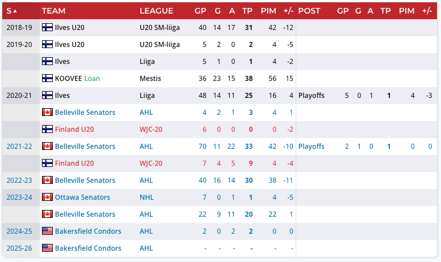The width and height of the screenshot is (441, 262).
Task: Click the POST column header
Action: [309, 11]
